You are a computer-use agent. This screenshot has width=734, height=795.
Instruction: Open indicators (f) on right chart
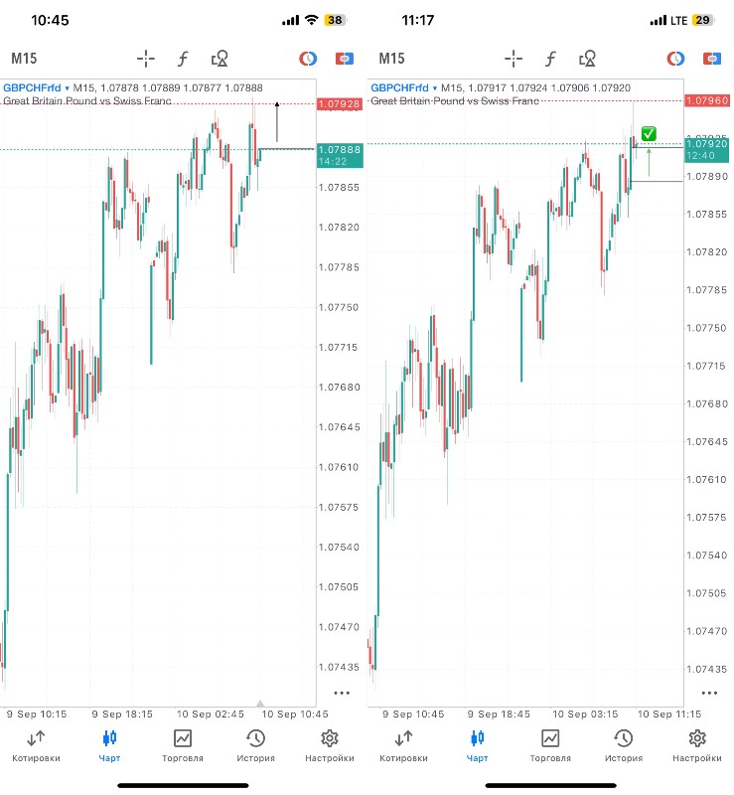pyautogui.click(x=550, y=59)
